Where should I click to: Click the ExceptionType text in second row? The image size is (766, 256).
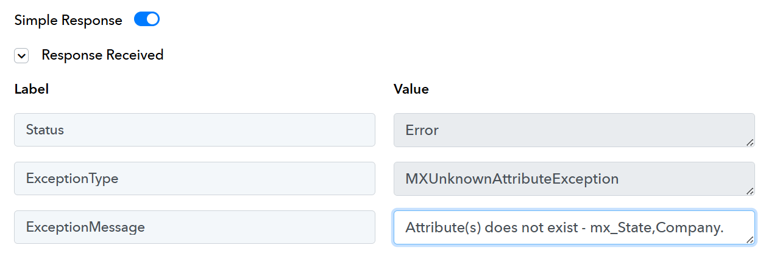coord(72,179)
